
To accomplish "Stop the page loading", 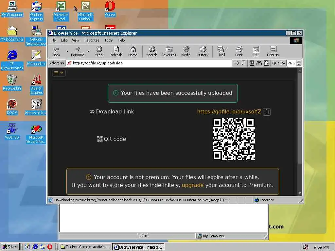I will 99,52.
